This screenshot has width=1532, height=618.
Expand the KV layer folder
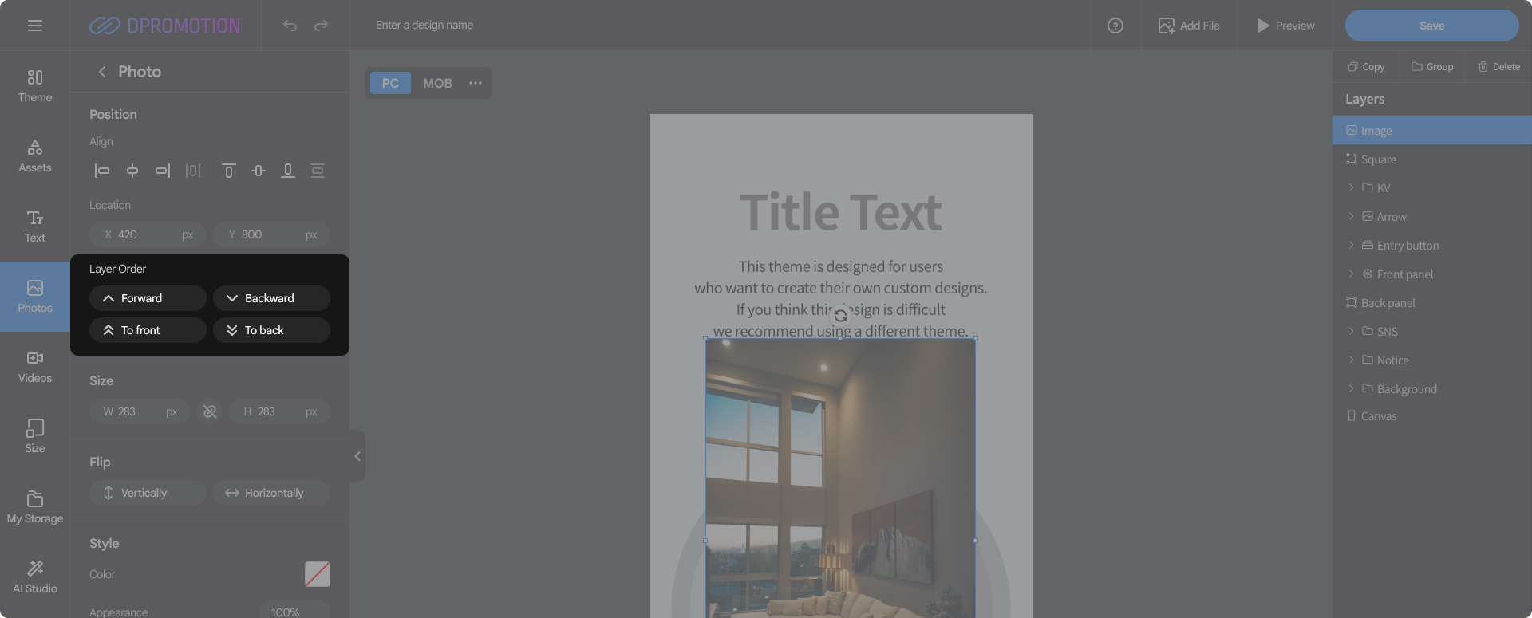coord(1351,188)
